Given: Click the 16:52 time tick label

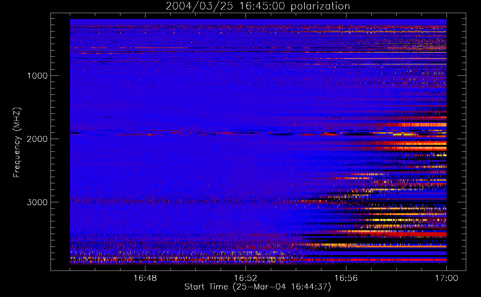Looking at the screenshot, I should click(246, 278).
